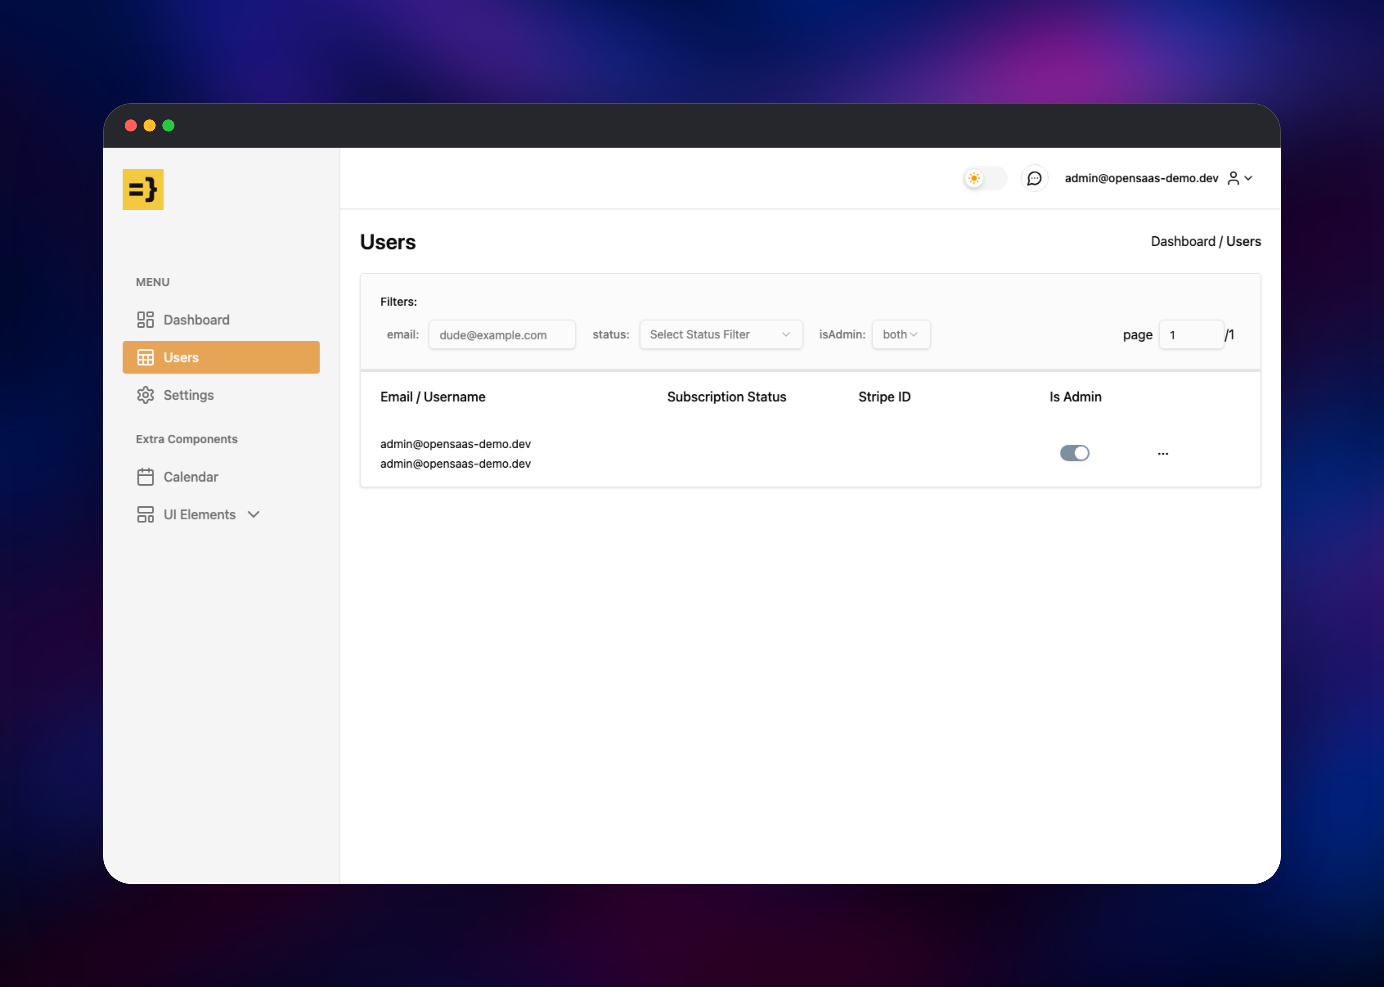Viewport: 1384px width, 987px height.
Task: Click admin@opensaas-demo.dev in the header
Action: pyautogui.click(x=1141, y=178)
